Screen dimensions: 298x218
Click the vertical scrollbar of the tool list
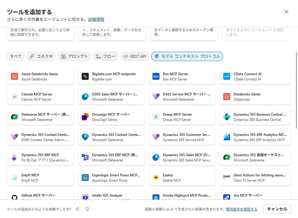[x=296, y=90]
